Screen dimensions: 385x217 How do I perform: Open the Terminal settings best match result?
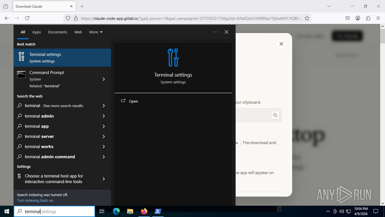(62, 58)
